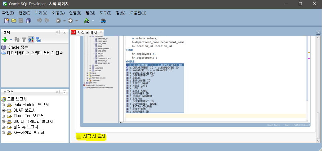The height and width of the screenshot is (151, 322).
Task: Open the document tab list dropdown
Action: tap(318, 33)
